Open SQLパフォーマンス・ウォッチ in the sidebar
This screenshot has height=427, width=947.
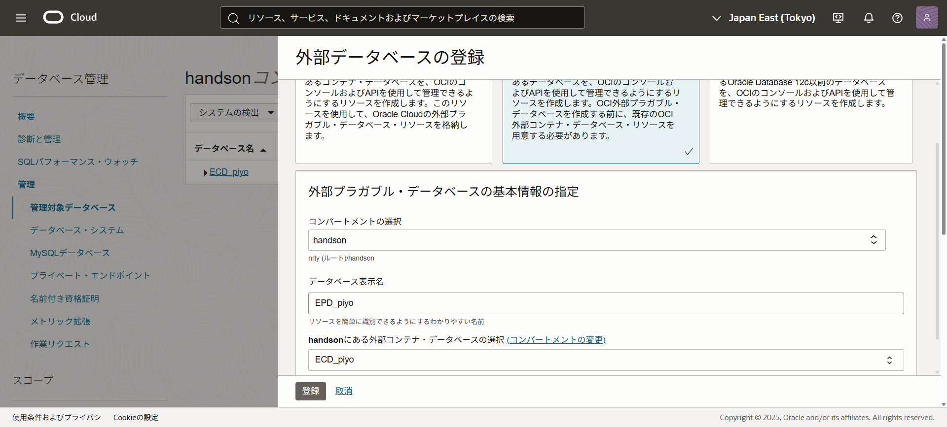pos(78,162)
